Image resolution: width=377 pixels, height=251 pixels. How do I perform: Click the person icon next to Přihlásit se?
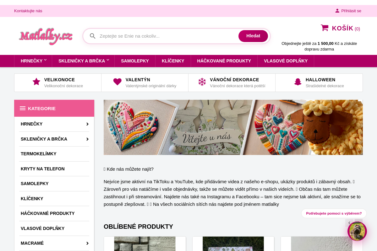coord(337,11)
